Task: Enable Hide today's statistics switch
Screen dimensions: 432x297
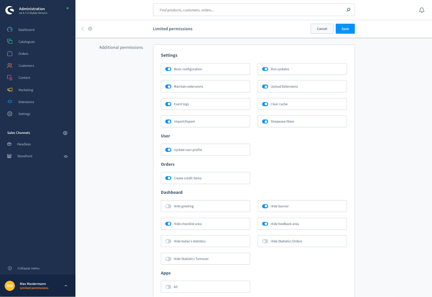Action: click(x=168, y=241)
